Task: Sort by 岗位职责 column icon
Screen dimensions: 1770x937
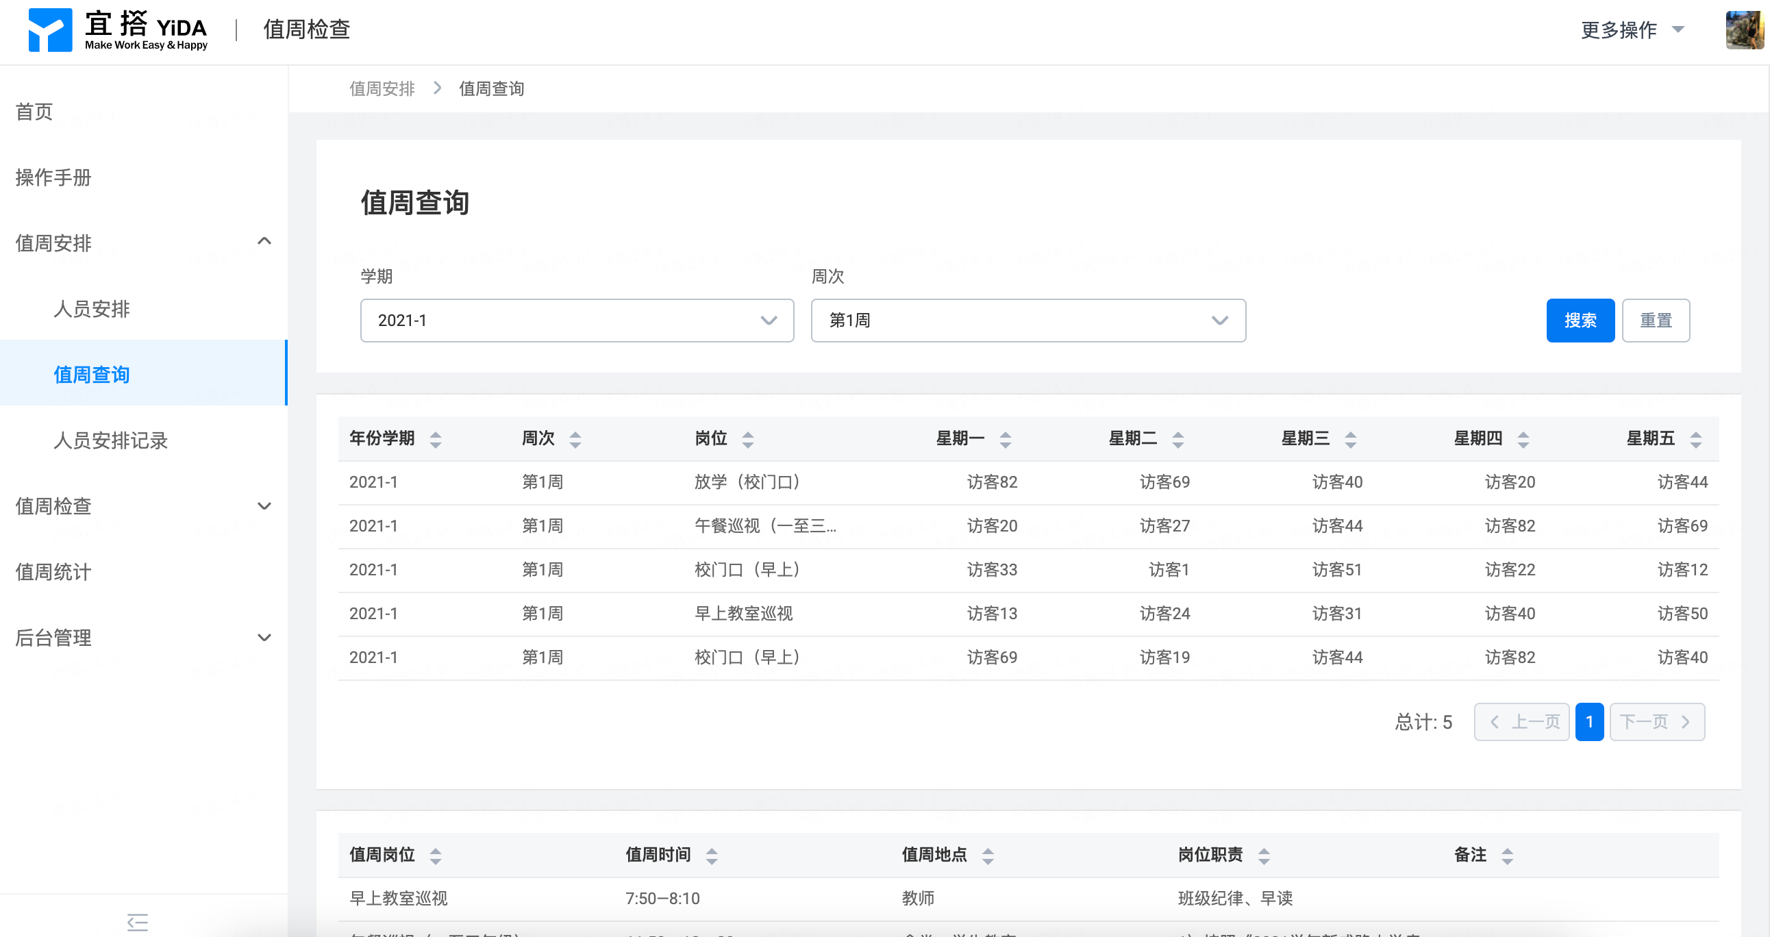Action: point(1264,855)
